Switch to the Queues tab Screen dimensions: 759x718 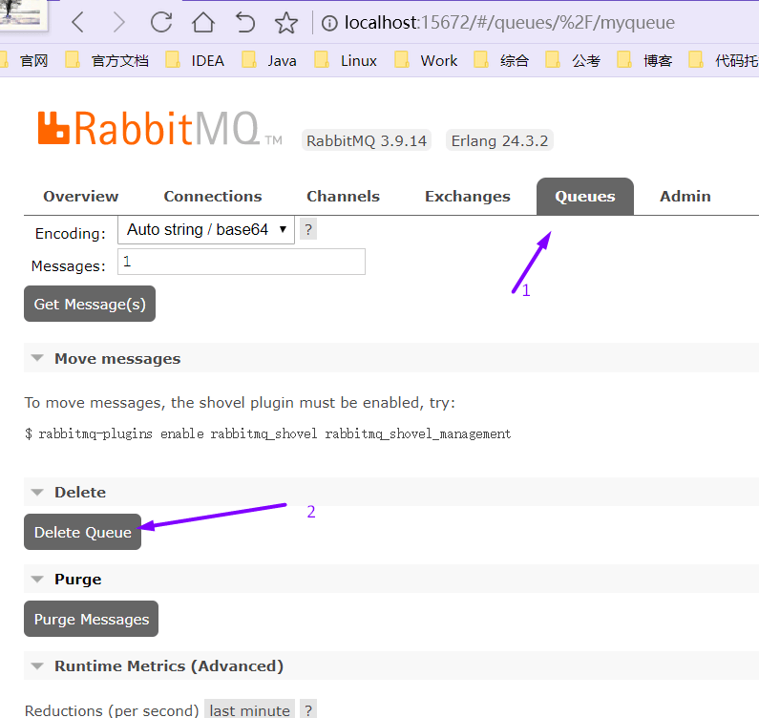tap(585, 196)
